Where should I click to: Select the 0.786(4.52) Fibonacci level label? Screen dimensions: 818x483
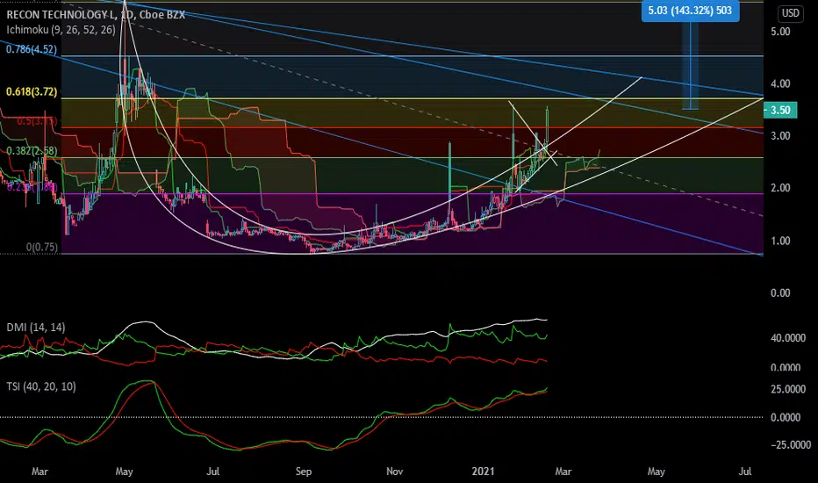click(x=32, y=49)
